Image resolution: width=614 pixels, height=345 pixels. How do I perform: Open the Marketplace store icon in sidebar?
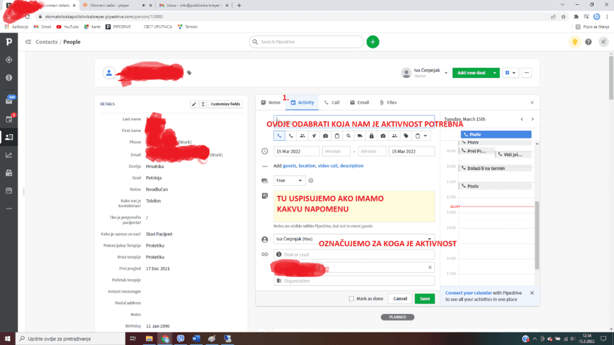point(8,190)
